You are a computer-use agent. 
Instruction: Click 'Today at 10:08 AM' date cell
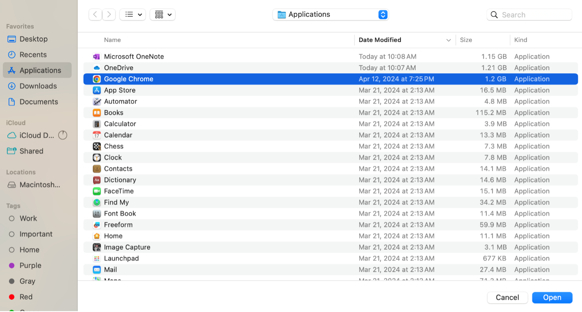coord(387,57)
